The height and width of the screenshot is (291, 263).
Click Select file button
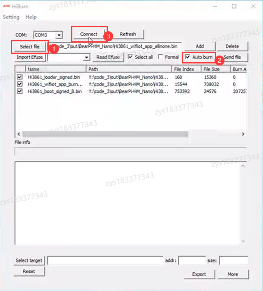pos(30,47)
